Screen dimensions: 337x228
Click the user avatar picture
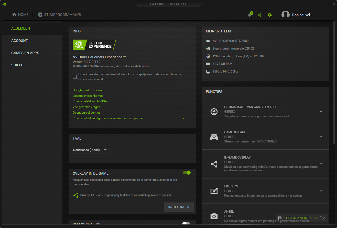tap(286, 15)
